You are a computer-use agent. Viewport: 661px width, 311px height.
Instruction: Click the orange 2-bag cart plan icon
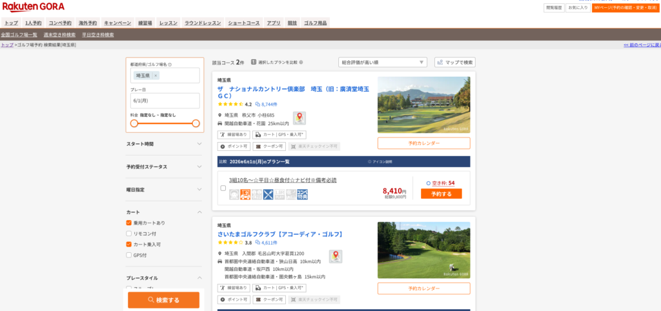(x=245, y=195)
